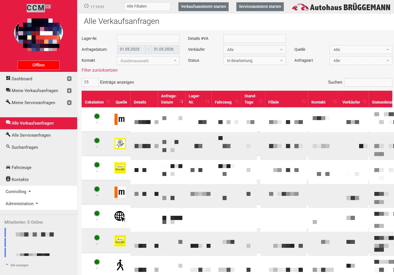Click the Offline status button

(39, 65)
